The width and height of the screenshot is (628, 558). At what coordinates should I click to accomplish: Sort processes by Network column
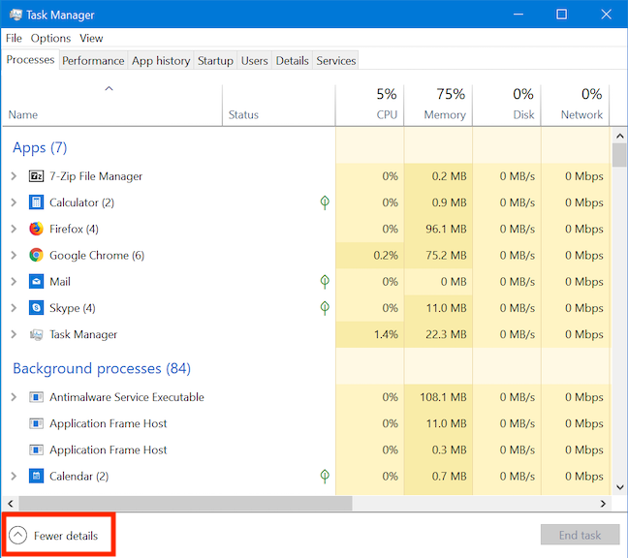(575, 106)
